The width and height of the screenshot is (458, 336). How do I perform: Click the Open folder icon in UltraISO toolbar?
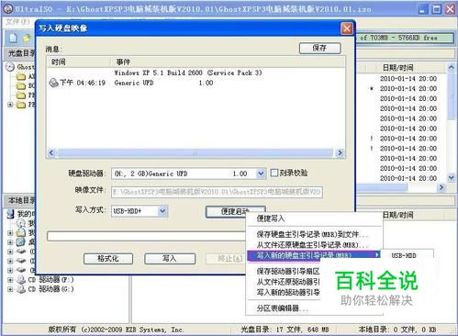(27, 38)
